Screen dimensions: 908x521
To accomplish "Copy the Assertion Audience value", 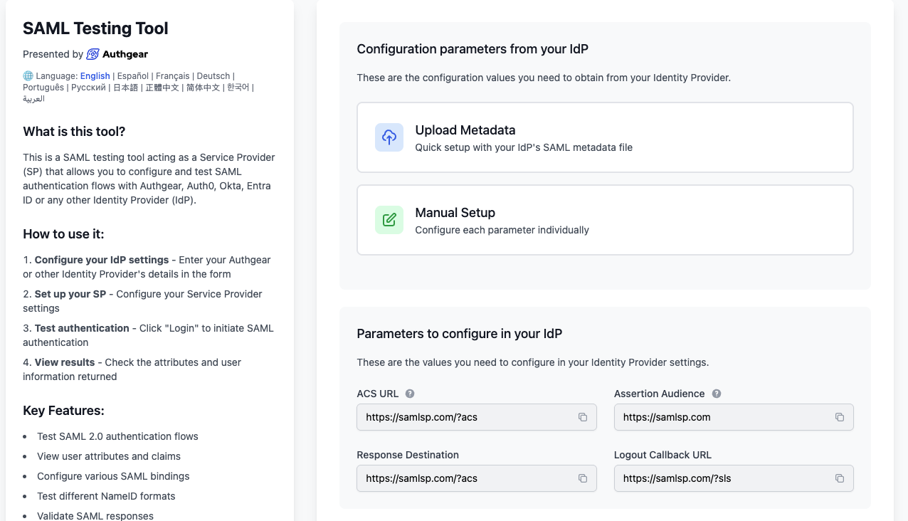I will coord(840,417).
